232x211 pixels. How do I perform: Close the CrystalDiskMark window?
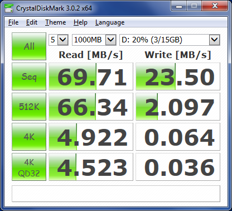[215, 6]
